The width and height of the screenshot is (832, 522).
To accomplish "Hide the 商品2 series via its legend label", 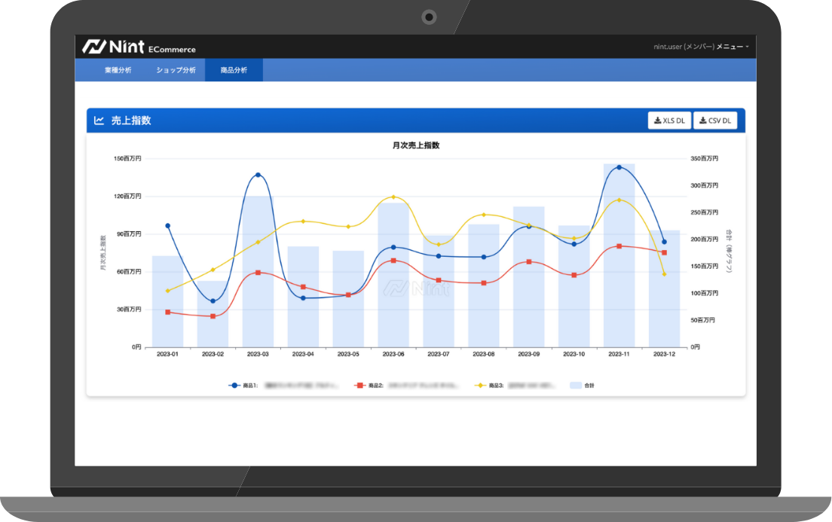I will tap(376, 385).
